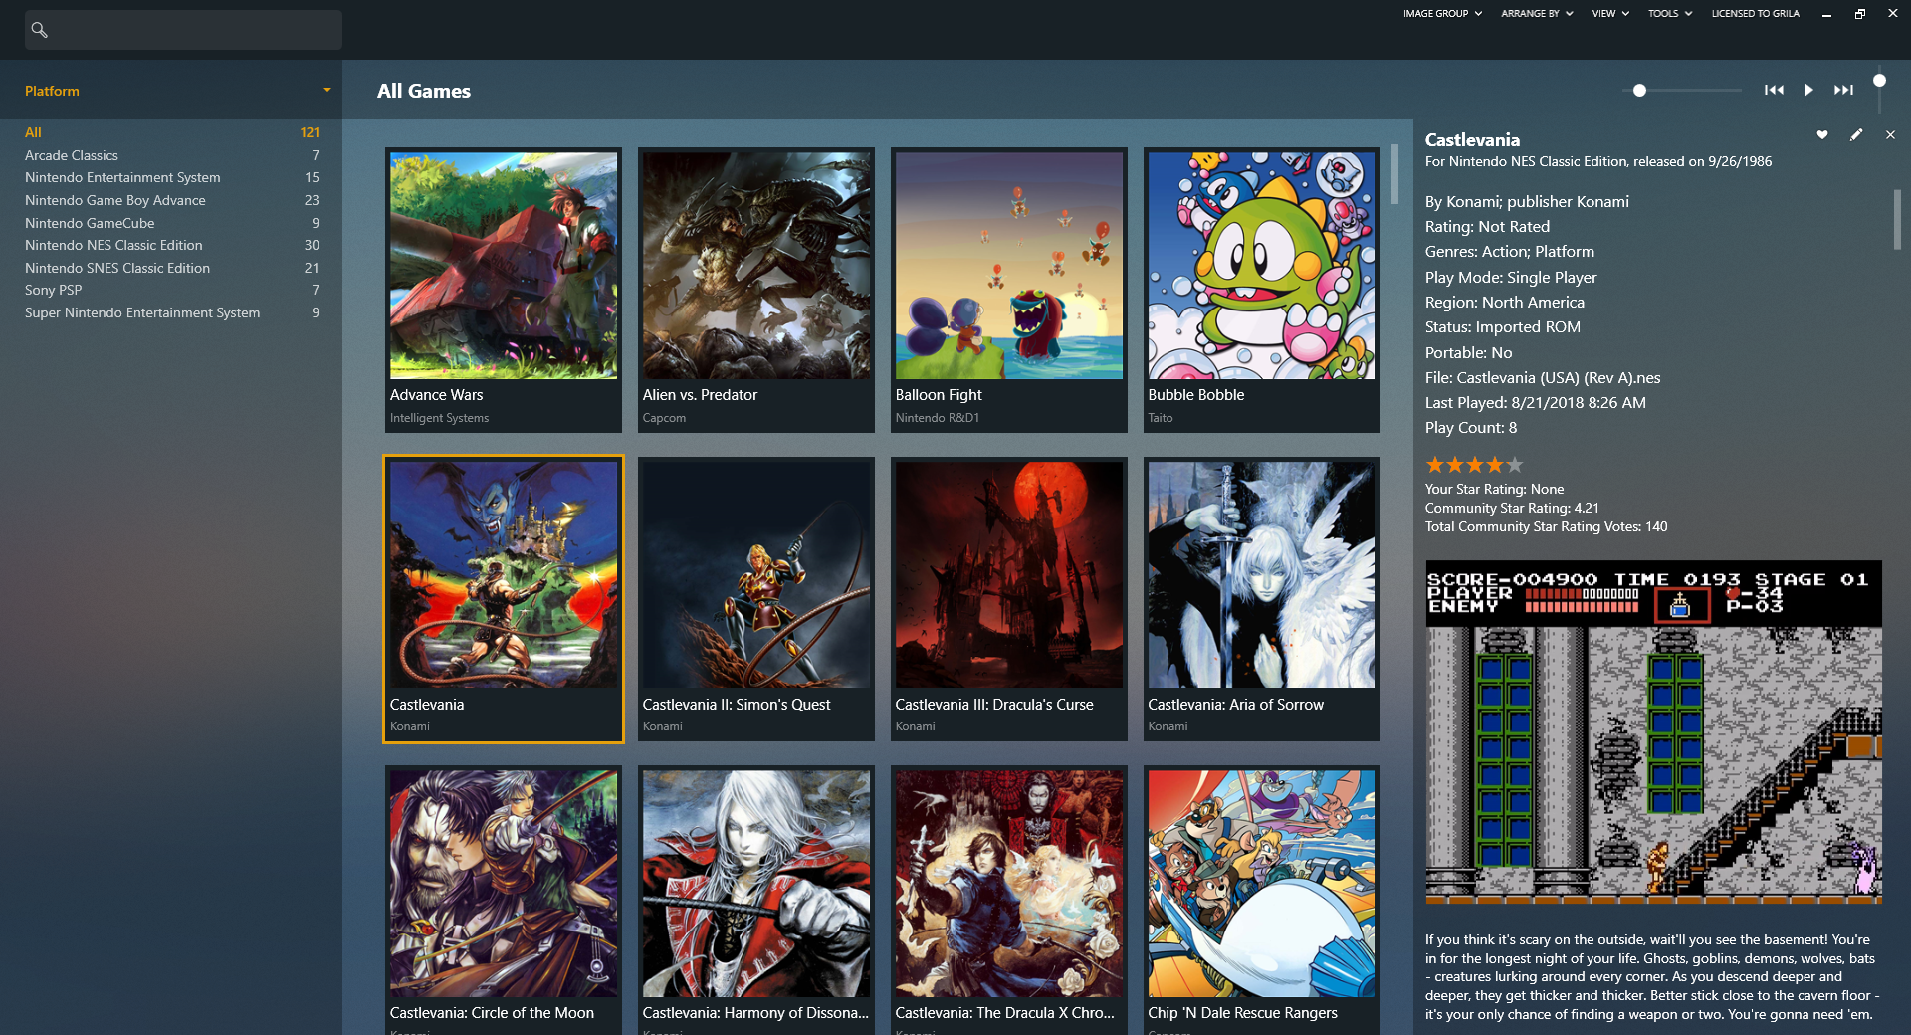Open the Alien vs. Predator cover
This screenshot has width=1911, height=1035.
point(756,266)
